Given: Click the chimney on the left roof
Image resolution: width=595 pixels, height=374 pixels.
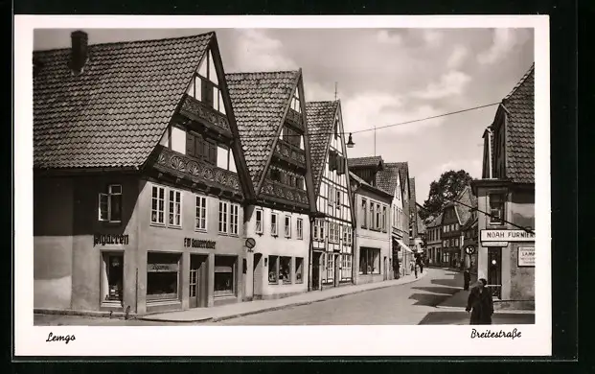Looking at the screenshot, I should (79, 51).
